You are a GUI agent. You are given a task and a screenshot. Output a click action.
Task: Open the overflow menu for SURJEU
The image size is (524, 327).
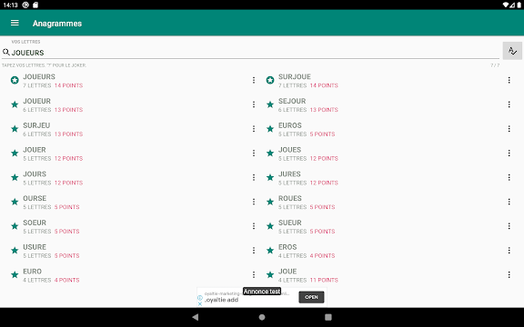(254, 129)
